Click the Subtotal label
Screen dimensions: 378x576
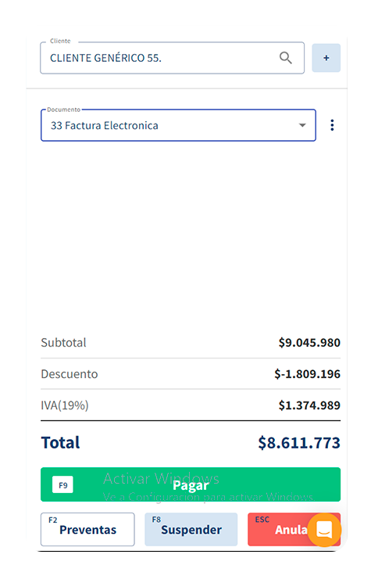[x=63, y=342]
